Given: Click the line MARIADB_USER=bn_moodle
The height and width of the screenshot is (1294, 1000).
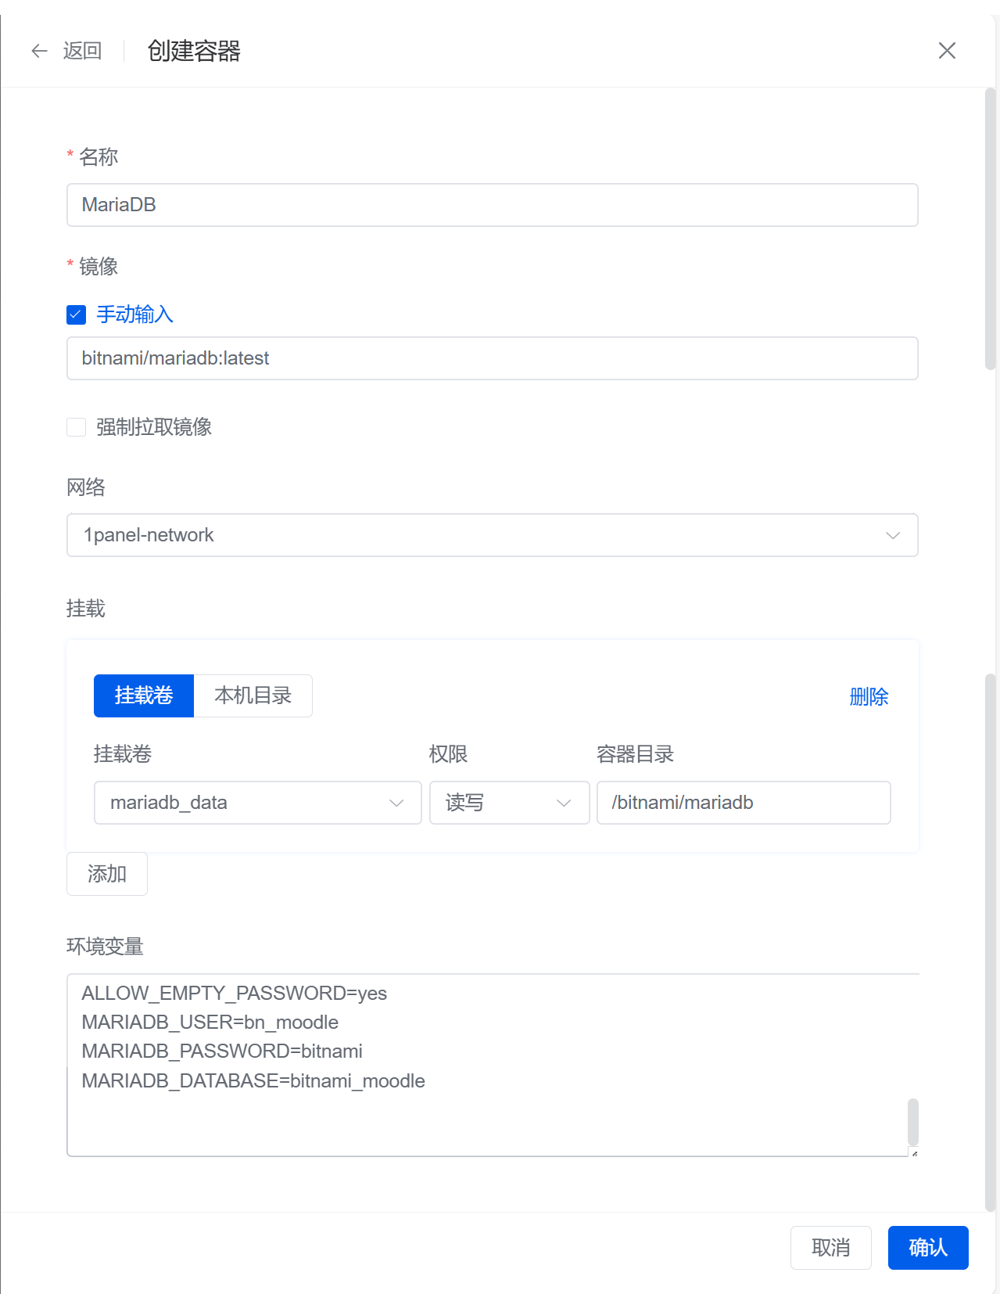Looking at the screenshot, I should click(210, 1022).
